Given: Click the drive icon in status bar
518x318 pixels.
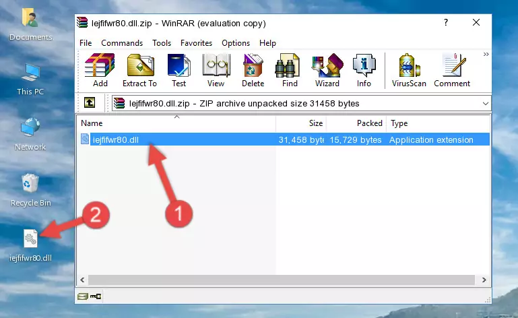Looking at the screenshot, I should point(82,296).
